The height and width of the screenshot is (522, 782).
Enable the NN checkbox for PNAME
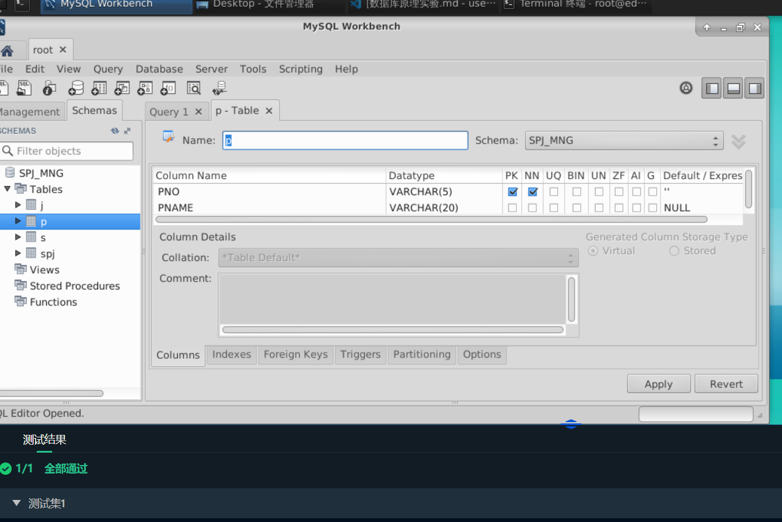tap(532, 208)
